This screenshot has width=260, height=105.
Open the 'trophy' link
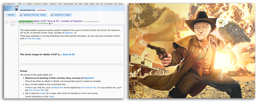pyautogui.click(x=43, y=93)
